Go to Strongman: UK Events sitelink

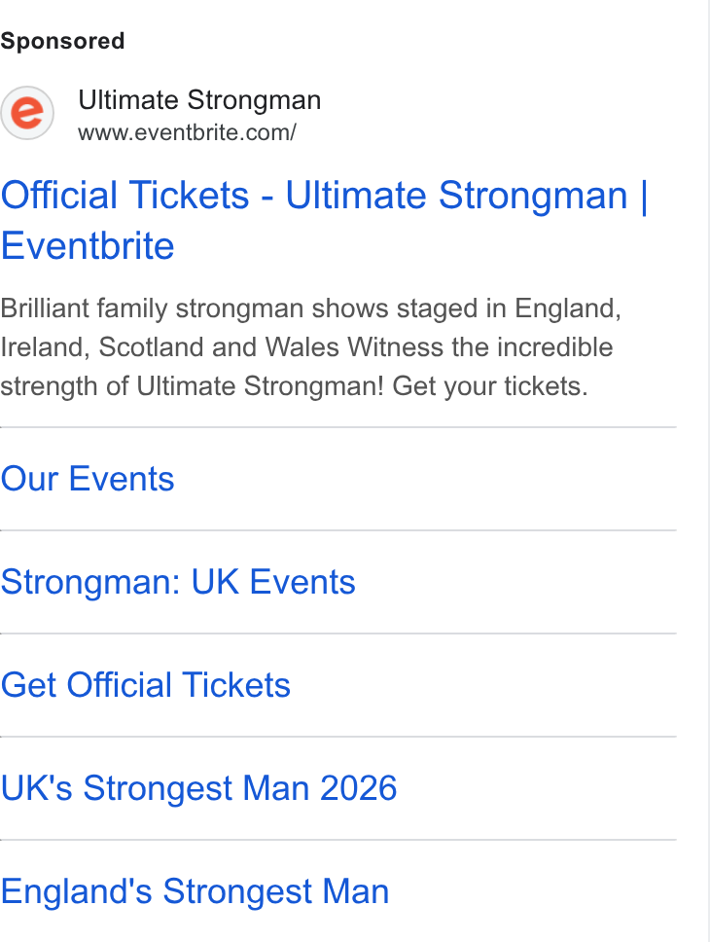[178, 582]
